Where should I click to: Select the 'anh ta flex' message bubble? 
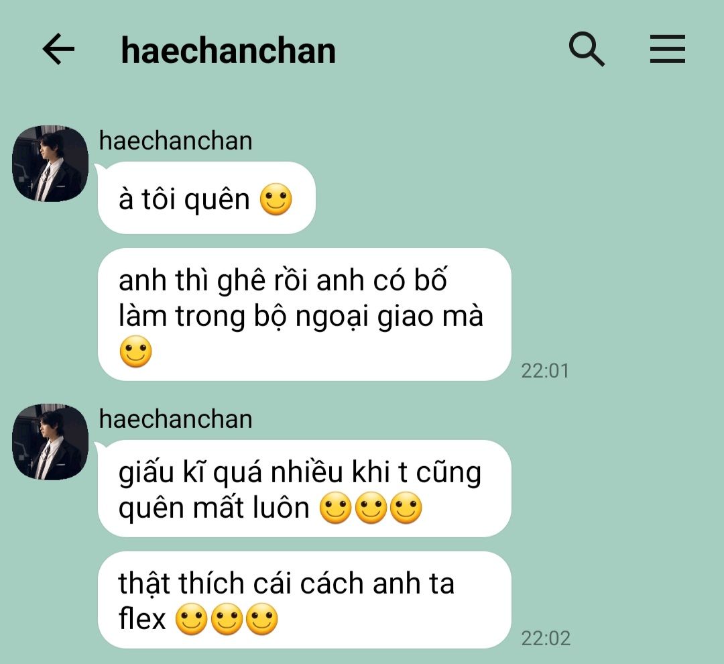304,600
